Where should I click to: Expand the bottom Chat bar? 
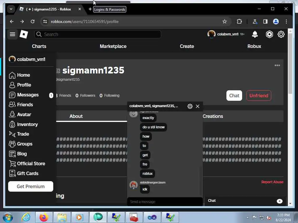pos(245,201)
